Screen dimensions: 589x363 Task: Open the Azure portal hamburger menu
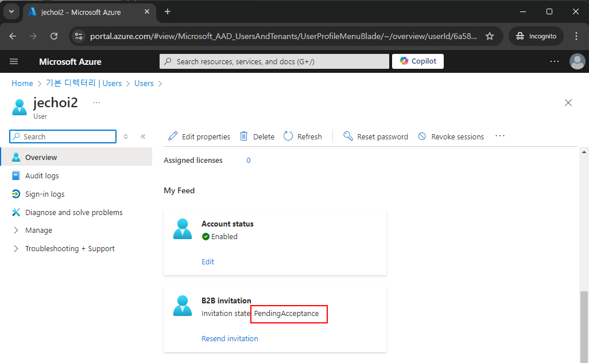coord(14,61)
